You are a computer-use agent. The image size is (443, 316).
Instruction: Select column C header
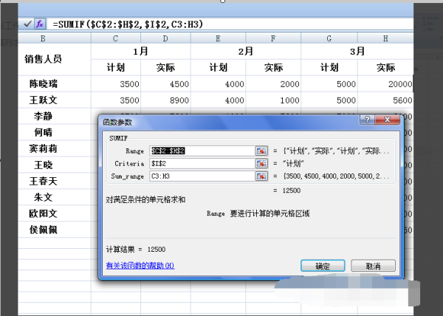pos(115,38)
